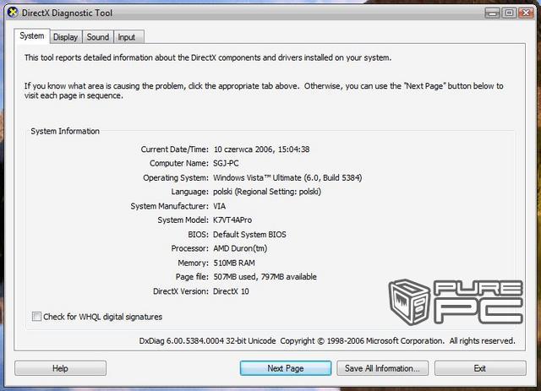Enable Check for WHQL digital signatures
This screenshot has height=391, width=541.
tap(36, 316)
